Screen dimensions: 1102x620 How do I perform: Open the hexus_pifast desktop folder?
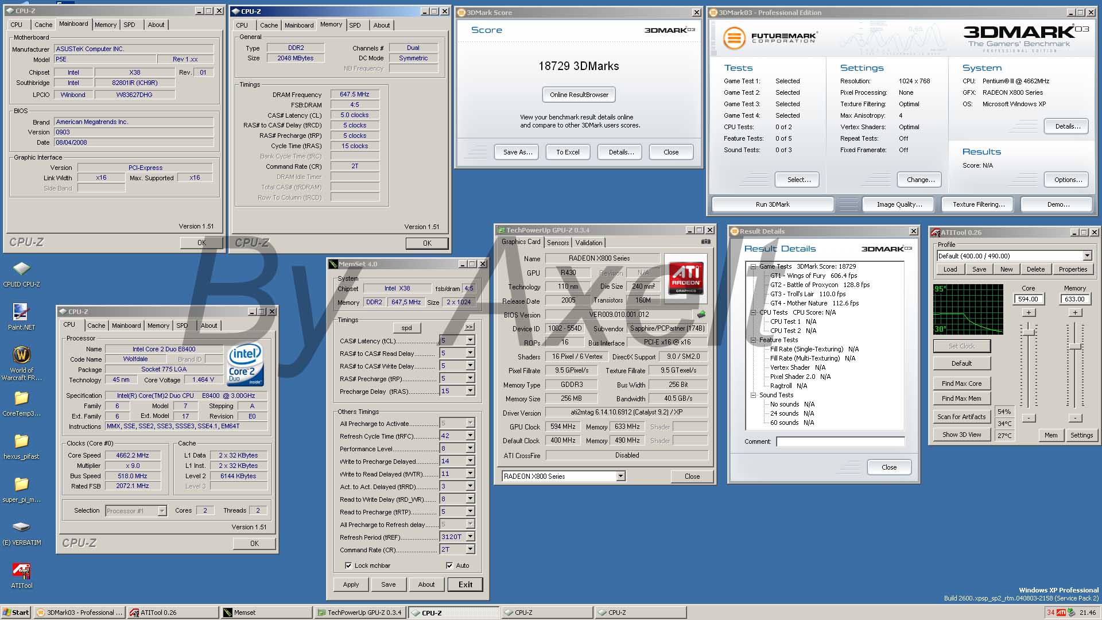21,446
